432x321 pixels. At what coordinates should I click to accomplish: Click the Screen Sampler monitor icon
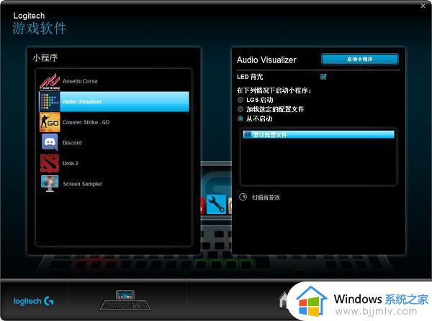50,183
